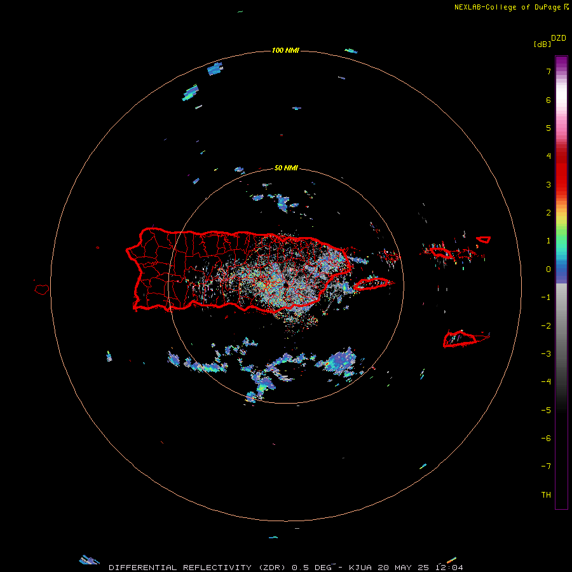Image resolution: width=572 pixels, height=572 pixels.
Task: Click the DZD color scale title
Action: [559, 38]
